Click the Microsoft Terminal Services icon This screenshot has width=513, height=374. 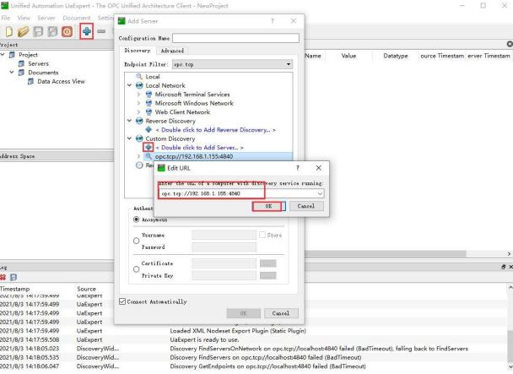148,95
